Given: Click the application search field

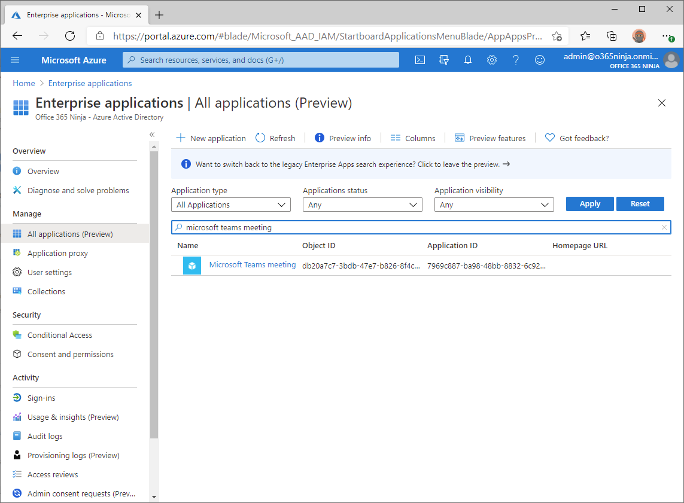Looking at the screenshot, I should [421, 227].
